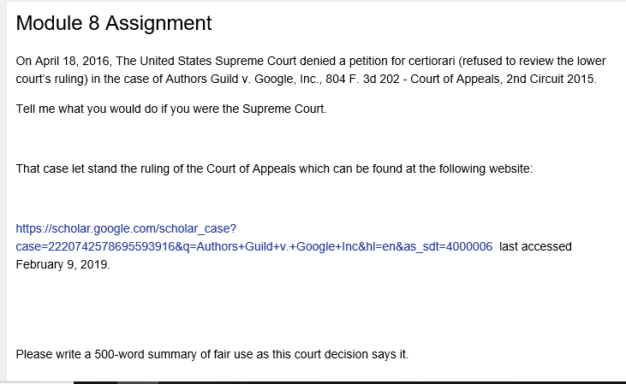
Task: Click the "Authors+Guild" portion of the URL
Action: point(235,247)
